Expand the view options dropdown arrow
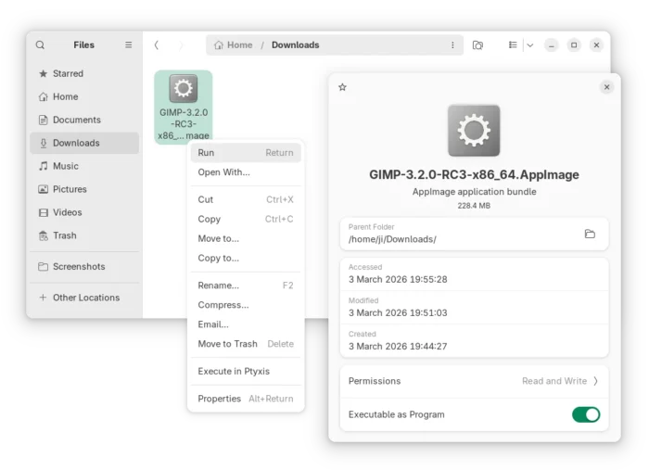The width and height of the screenshot is (649, 470). click(x=530, y=44)
